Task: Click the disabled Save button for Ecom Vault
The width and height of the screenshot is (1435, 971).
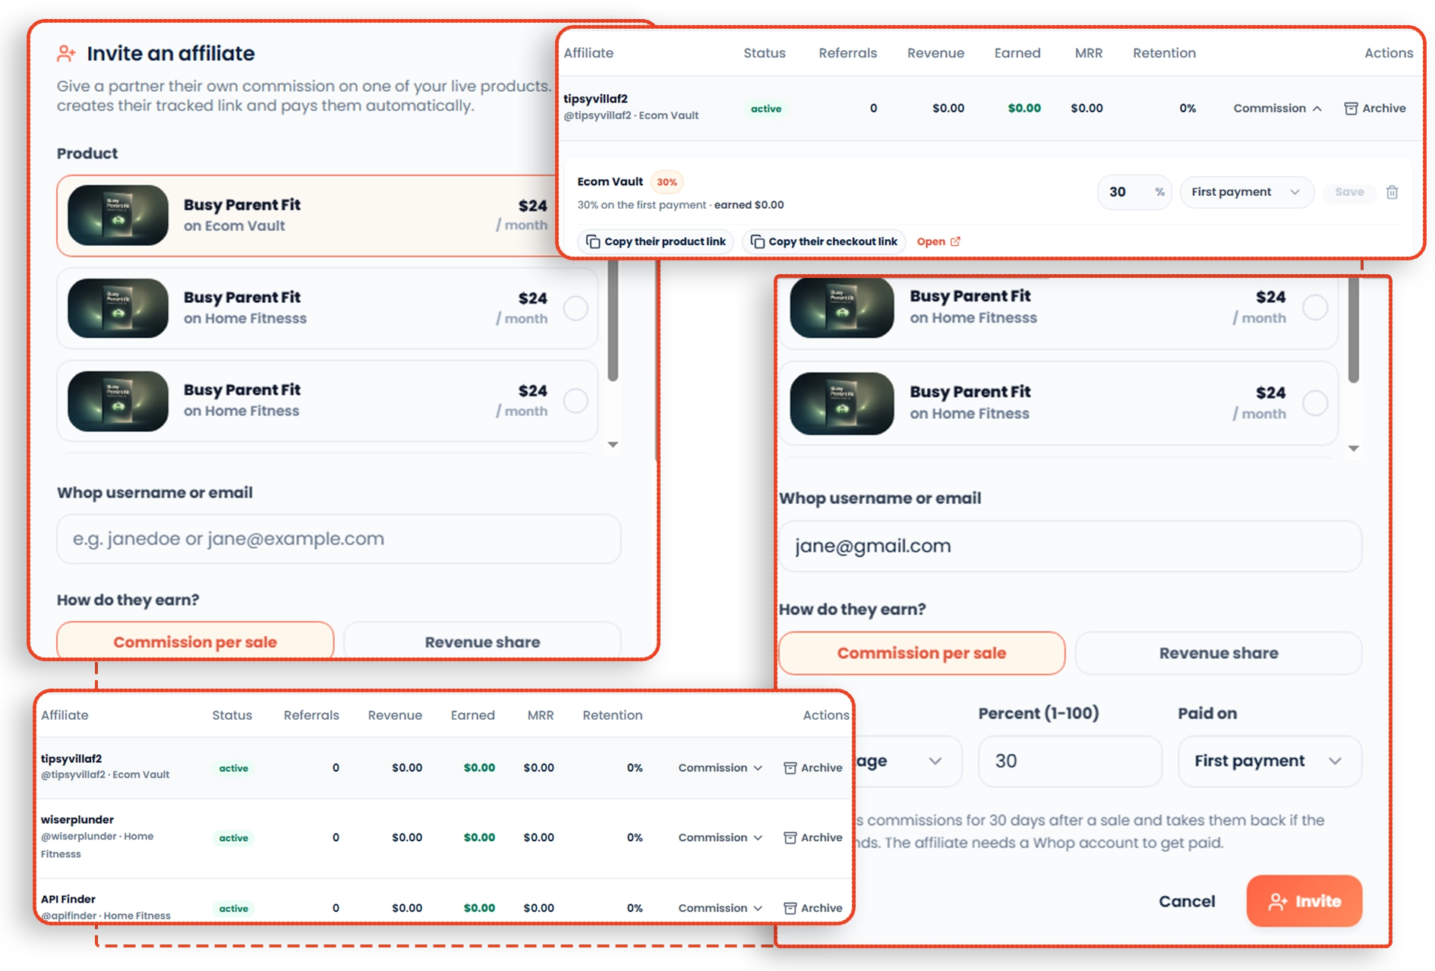Action: 1349,192
